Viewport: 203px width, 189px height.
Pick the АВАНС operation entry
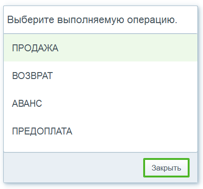(x=101, y=103)
